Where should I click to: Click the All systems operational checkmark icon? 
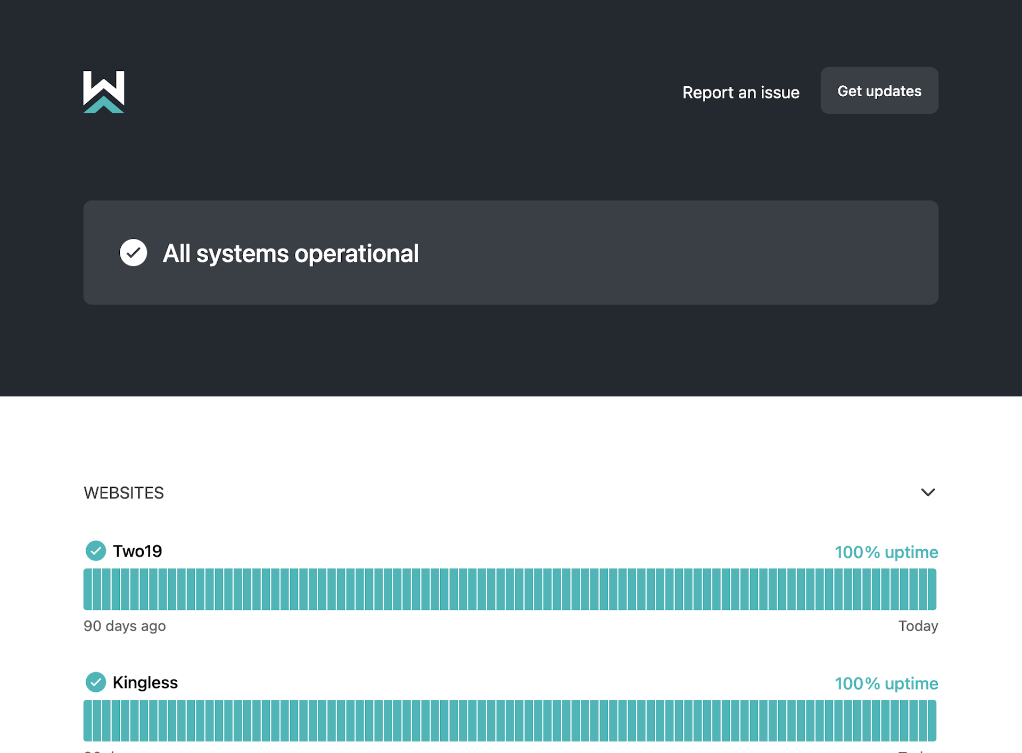133,253
